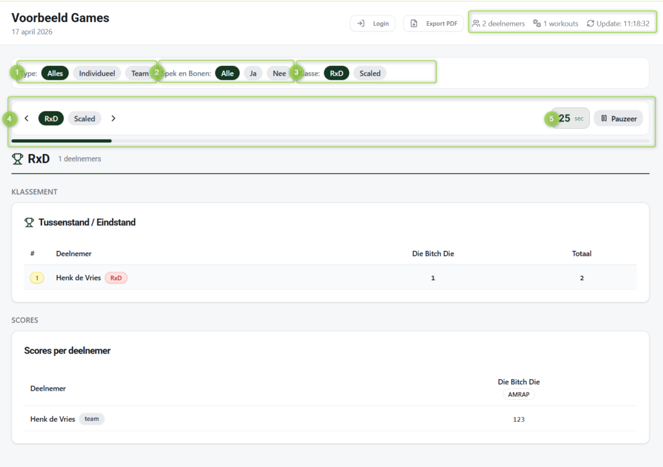The width and height of the screenshot is (663, 467).
Task: Click the refresh icon beside Update time
Action: [x=590, y=24]
